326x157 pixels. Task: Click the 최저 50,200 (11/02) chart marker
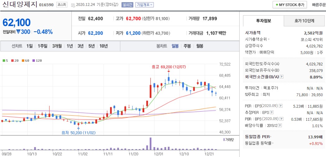tap(78, 132)
